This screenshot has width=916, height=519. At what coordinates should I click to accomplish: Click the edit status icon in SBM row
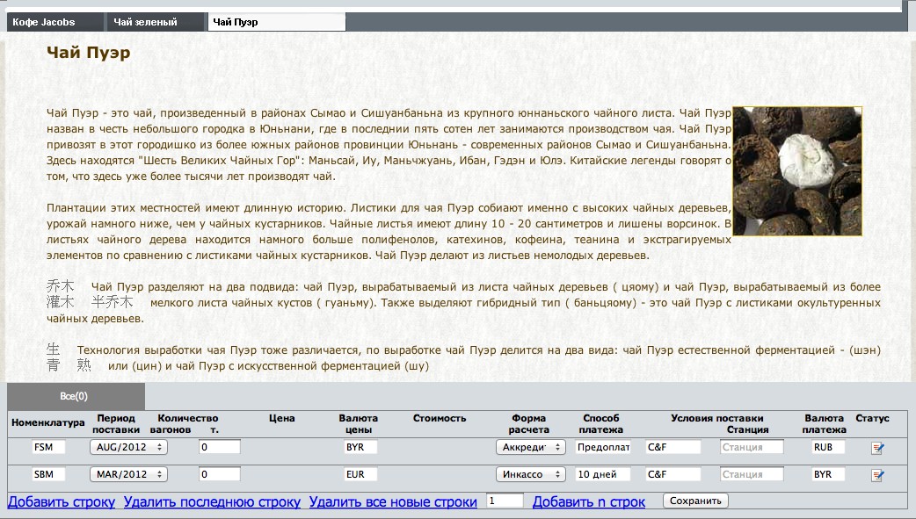[876, 475]
